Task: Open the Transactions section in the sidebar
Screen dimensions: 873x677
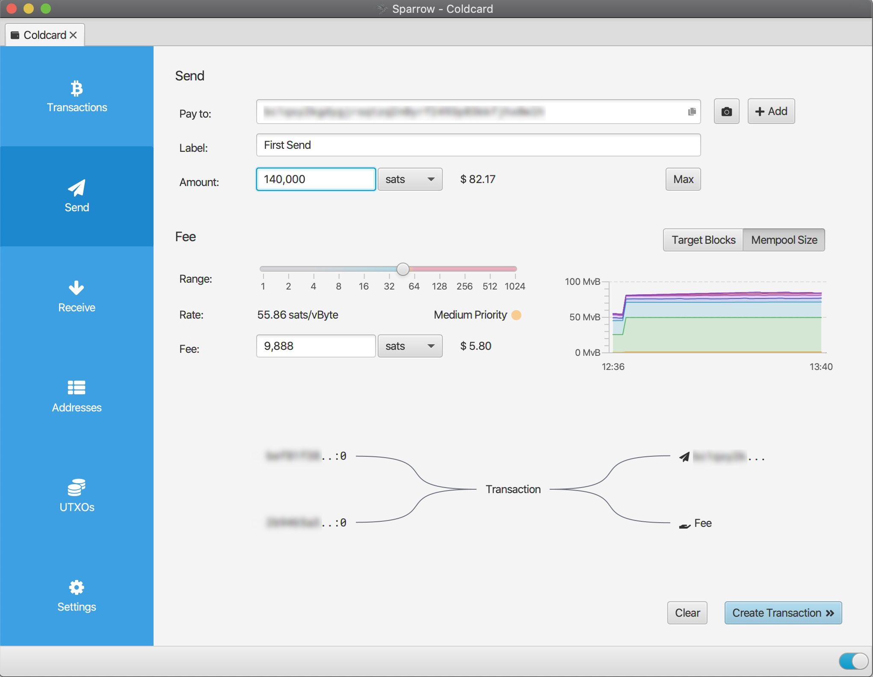Action: [x=77, y=96]
